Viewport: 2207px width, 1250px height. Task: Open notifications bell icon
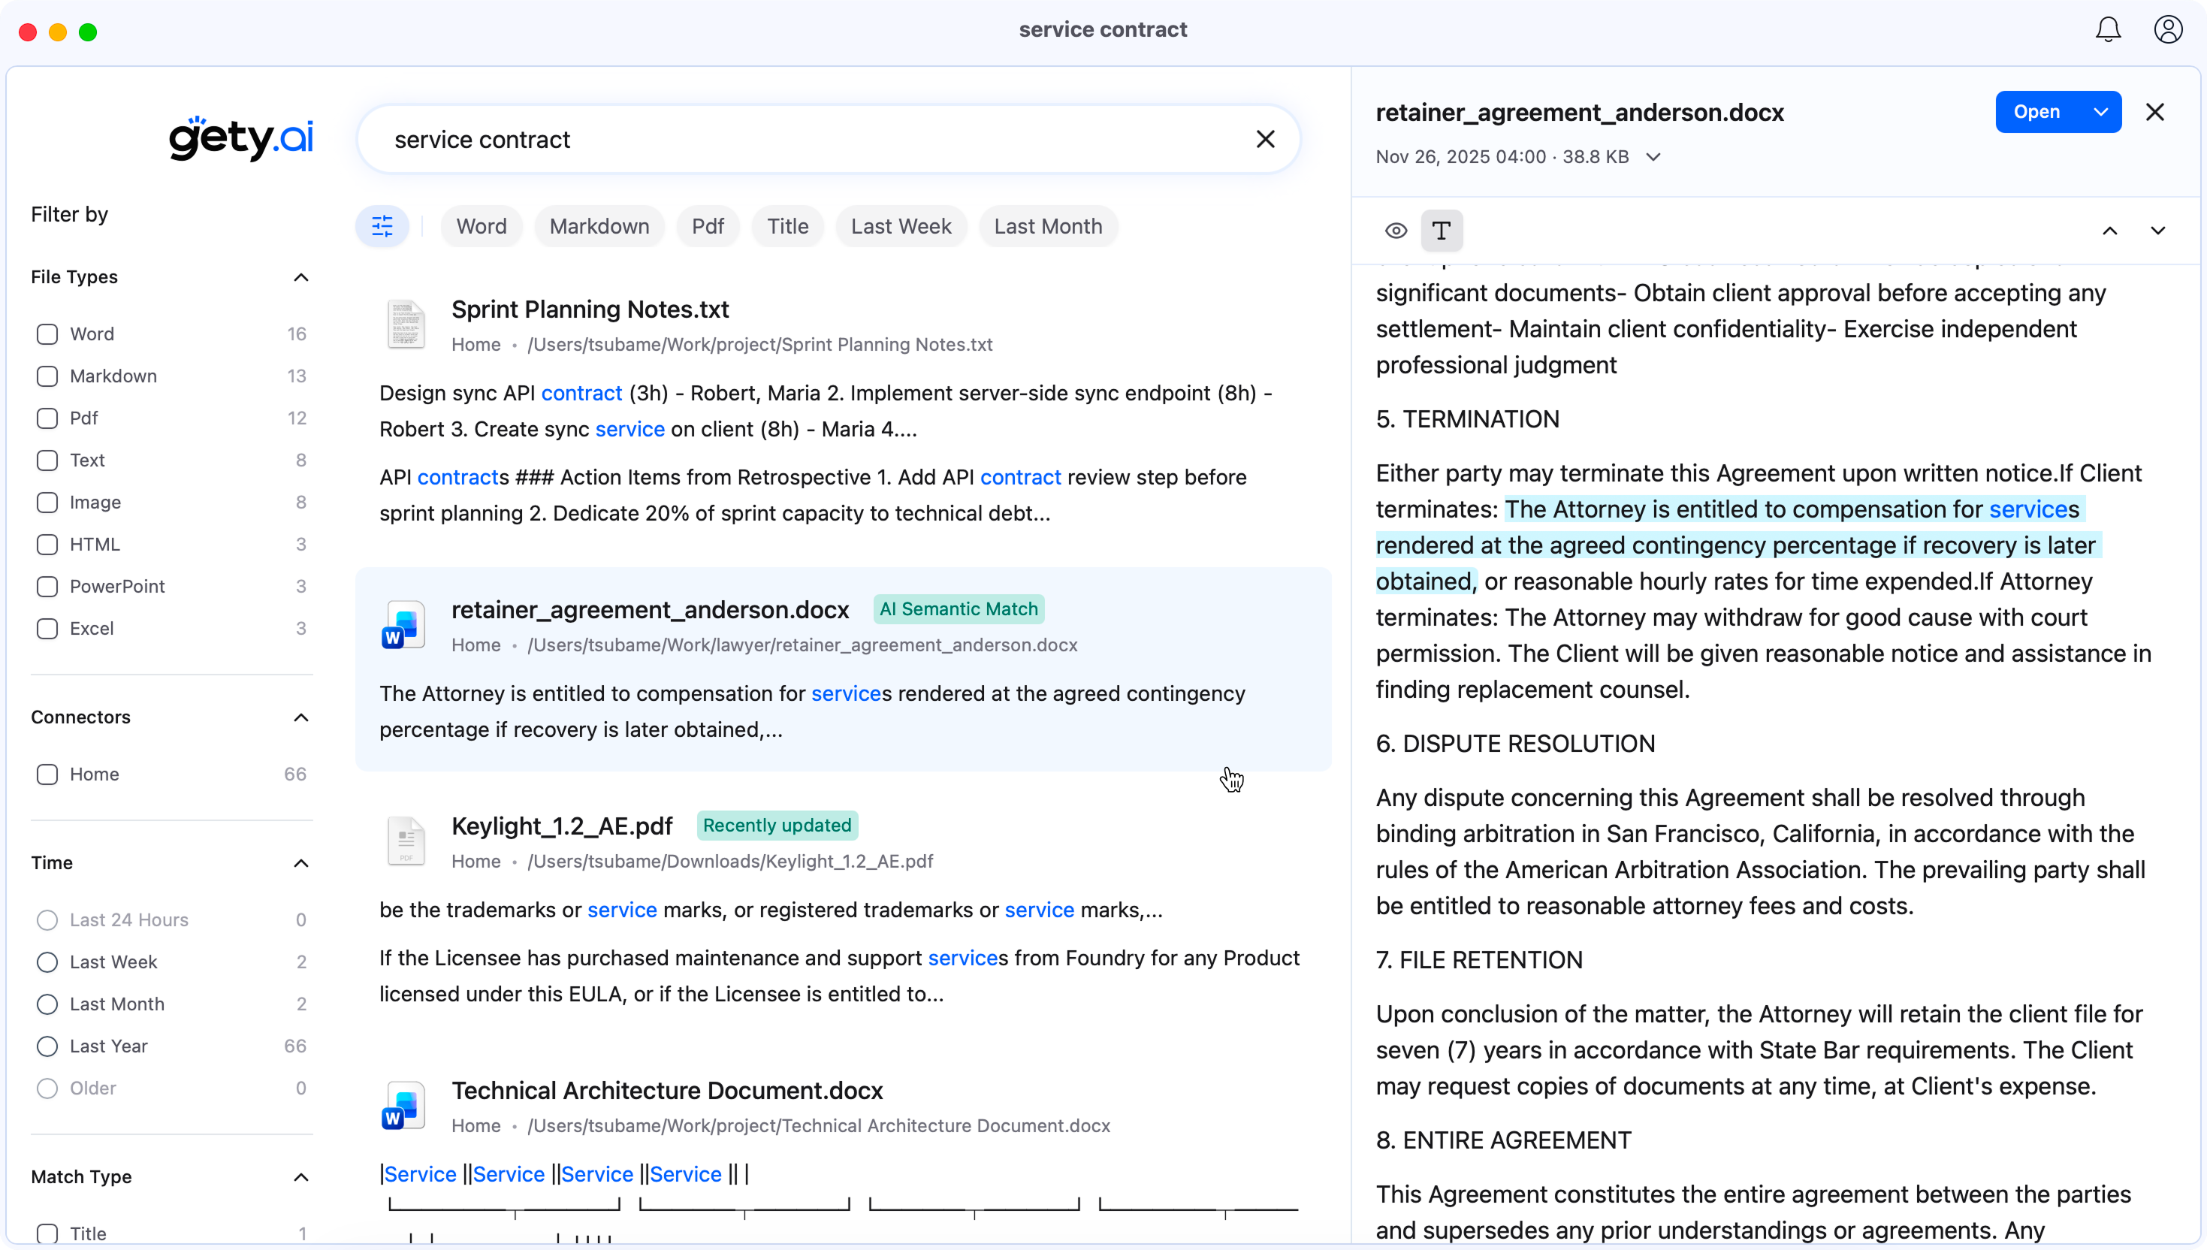[2107, 30]
